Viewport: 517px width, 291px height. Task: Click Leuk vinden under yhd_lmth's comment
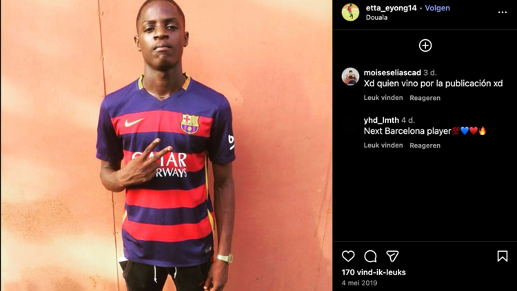point(383,145)
